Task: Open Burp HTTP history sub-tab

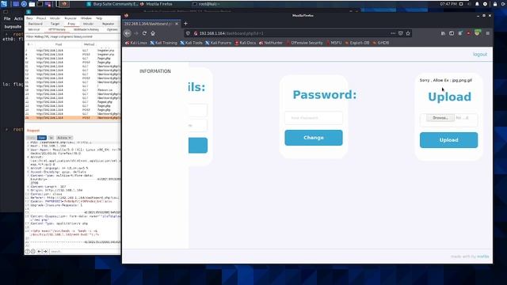Action: (x=57, y=29)
